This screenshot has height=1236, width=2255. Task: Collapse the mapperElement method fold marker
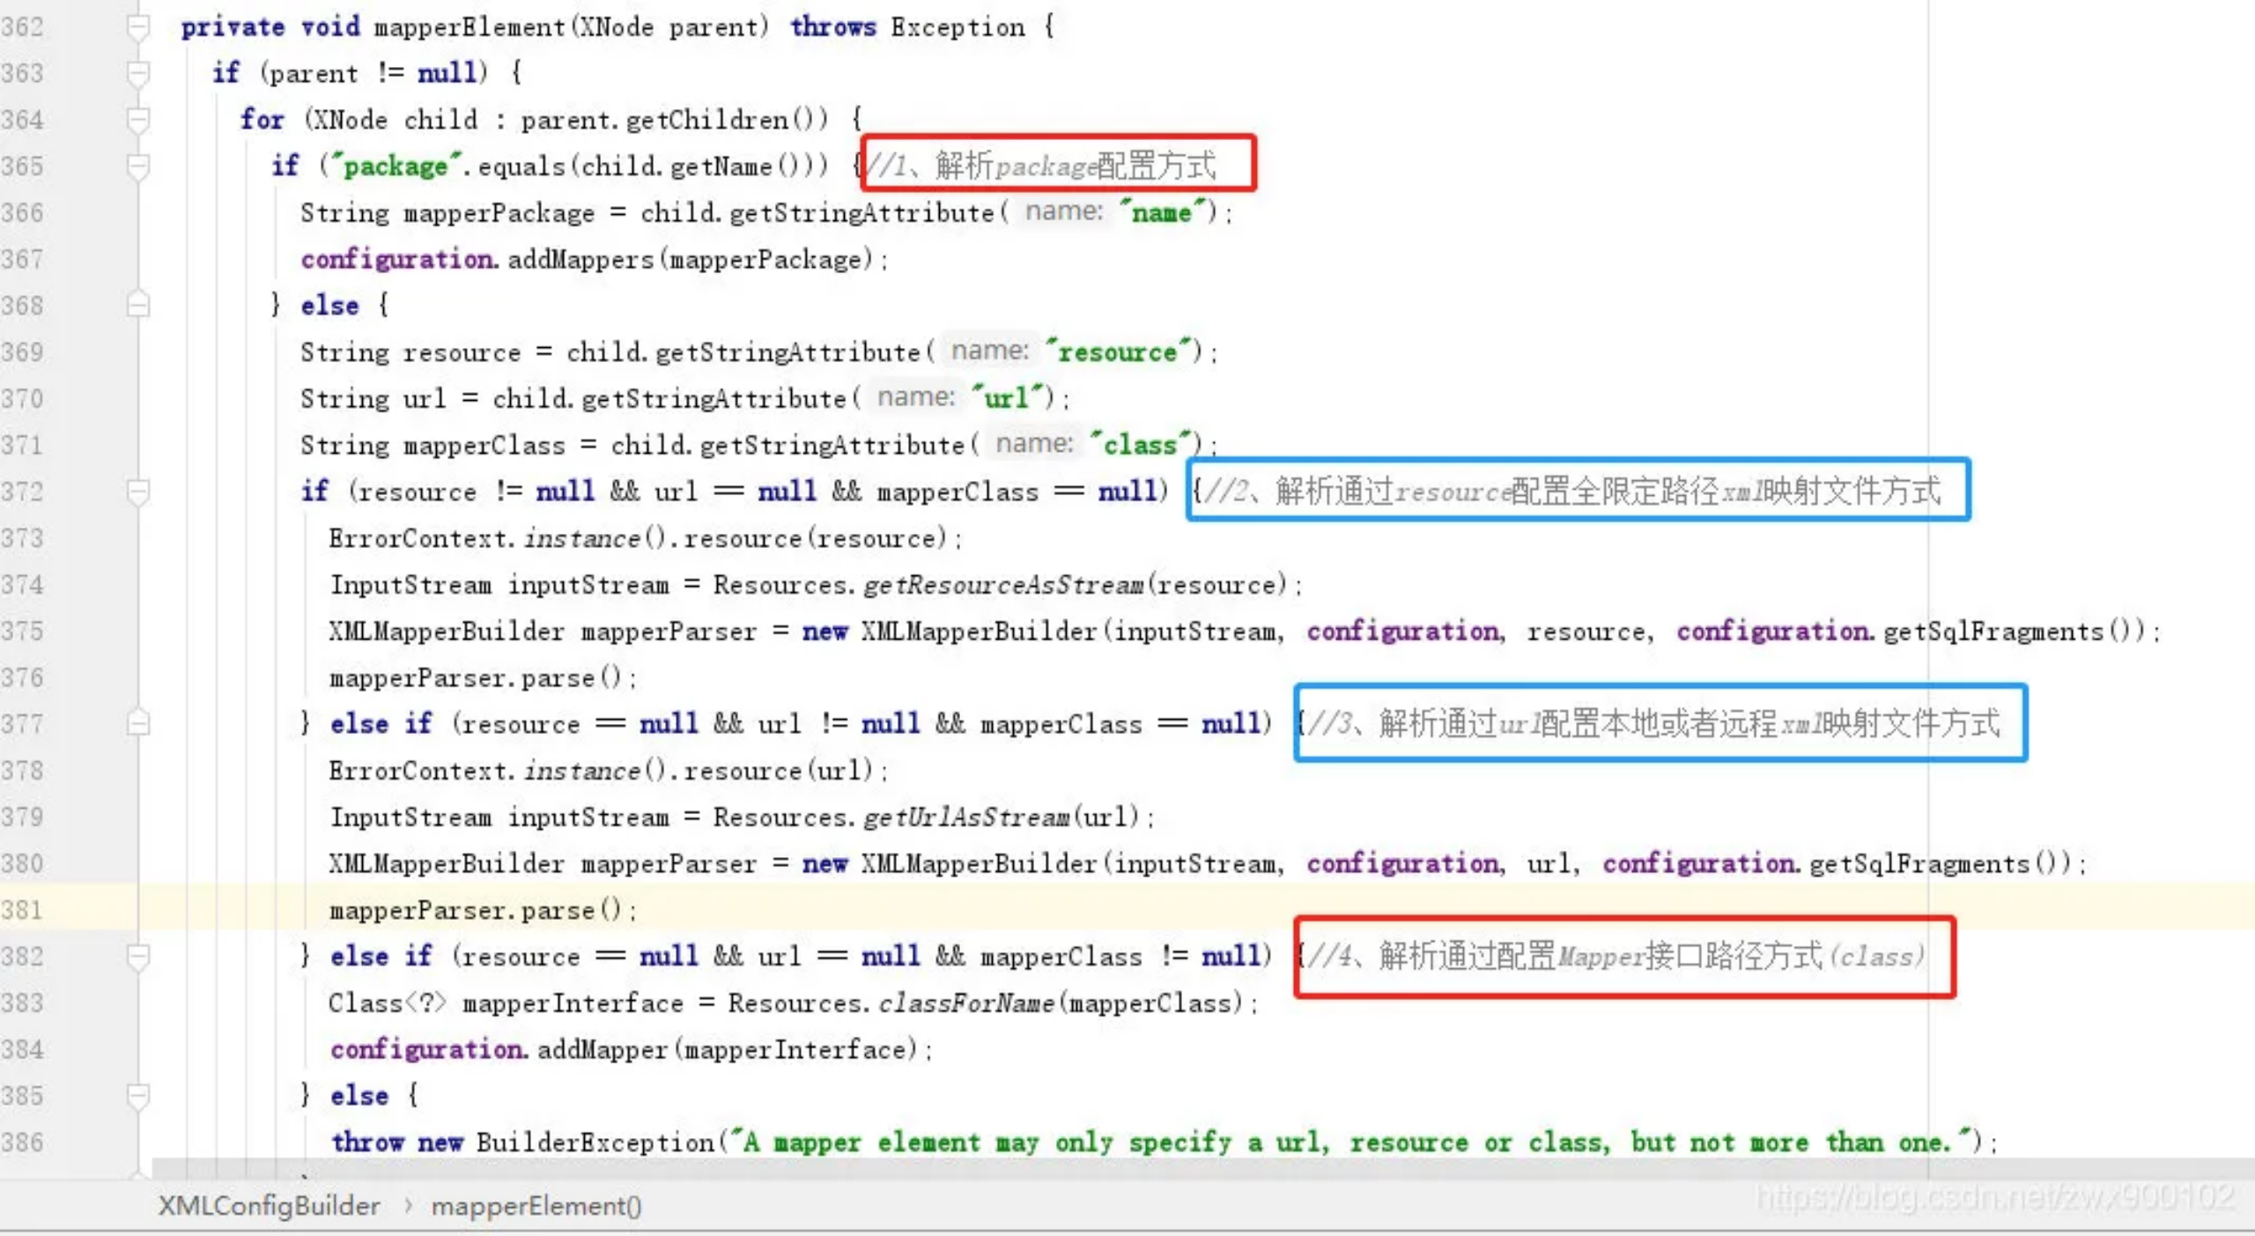click(x=138, y=26)
